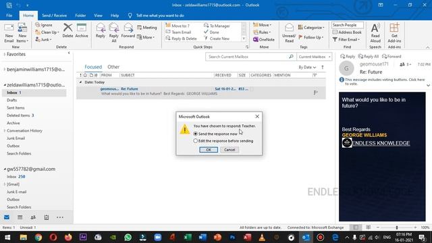432x243 pixels.
Task: Switch to the Other inbox tab
Action: point(113,67)
